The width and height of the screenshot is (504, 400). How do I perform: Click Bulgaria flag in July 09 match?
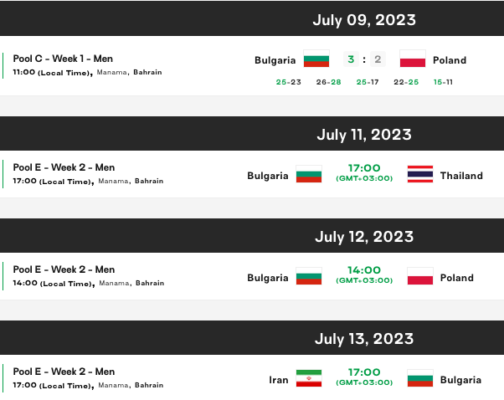point(316,59)
